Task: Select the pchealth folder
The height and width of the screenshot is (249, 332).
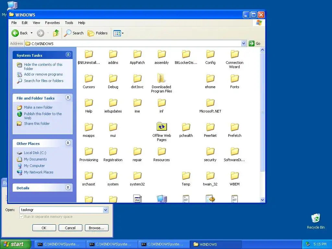Action: [186, 130]
